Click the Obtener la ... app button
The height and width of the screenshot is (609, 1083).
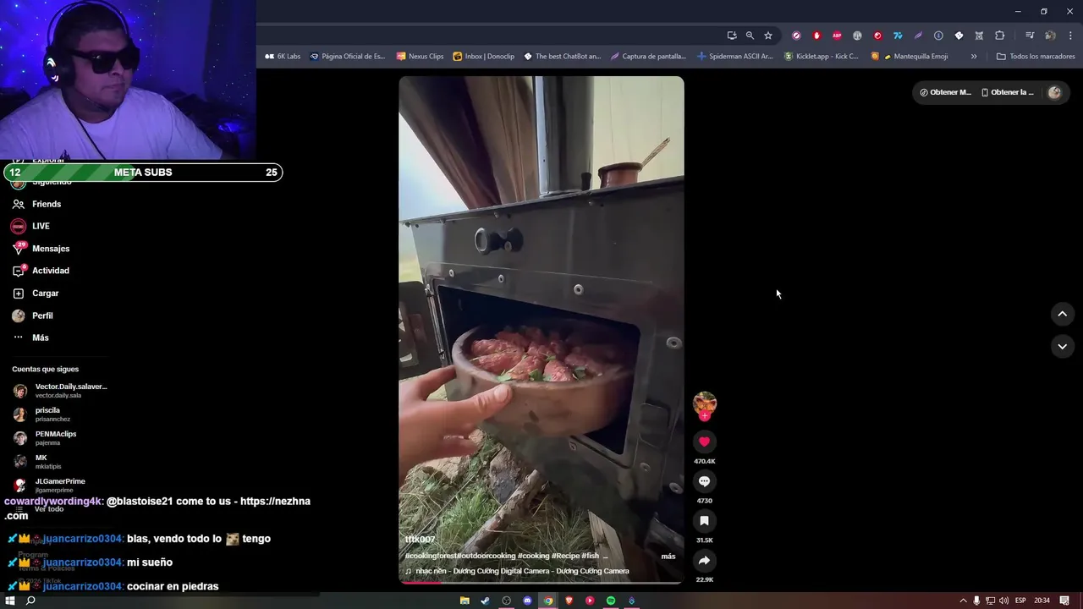coord(1007,92)
